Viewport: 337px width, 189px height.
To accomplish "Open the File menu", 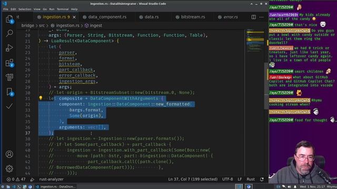I will 6,9.
